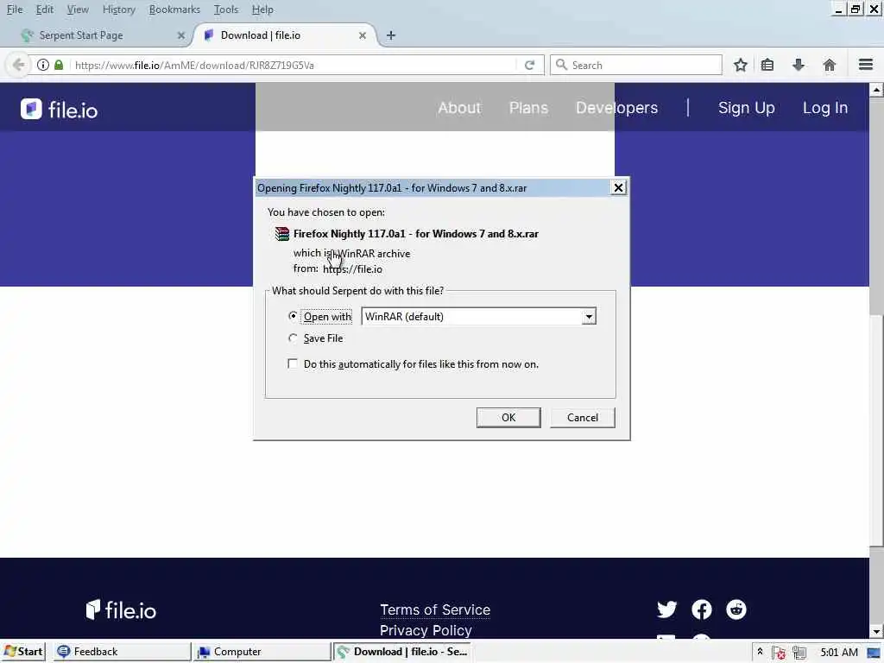
Task: Open the View menu
Action: pyautogui.click(x=78, y=9)
